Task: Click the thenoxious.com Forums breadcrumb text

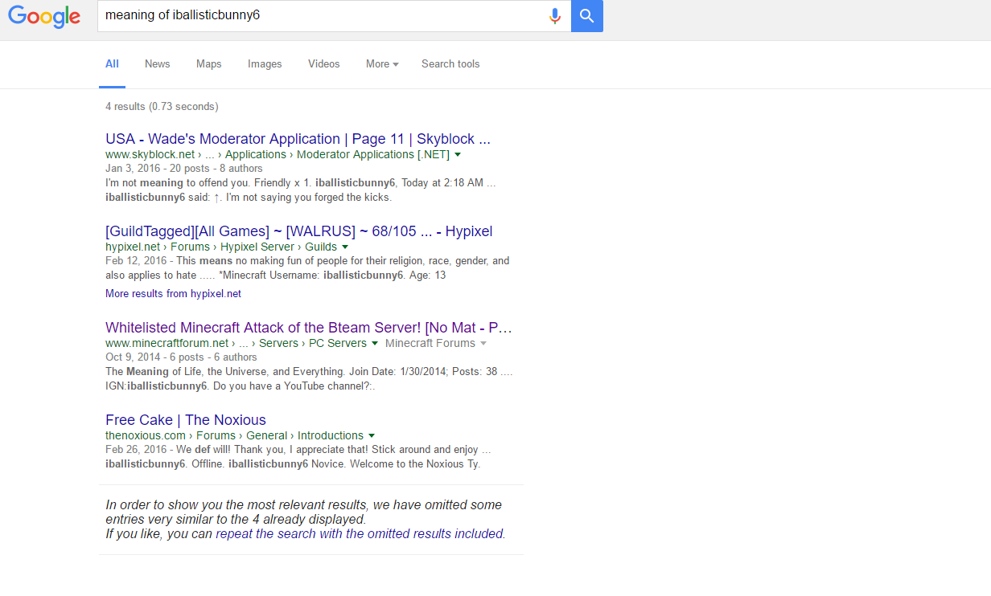Action: [234, 435]
